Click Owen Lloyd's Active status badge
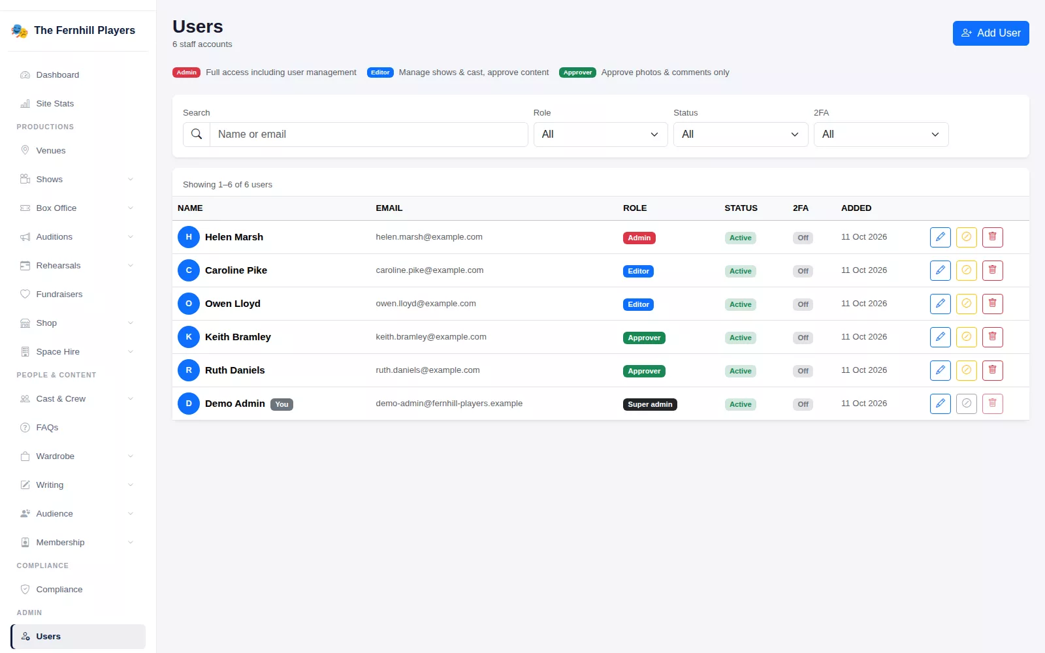This screenshot has width=1045, height=653. click(x=740, y=304)
